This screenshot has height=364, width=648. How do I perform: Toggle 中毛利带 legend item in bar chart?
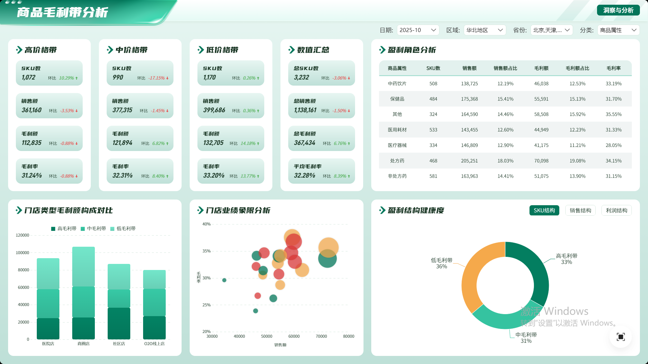click(x=93, y=229)
